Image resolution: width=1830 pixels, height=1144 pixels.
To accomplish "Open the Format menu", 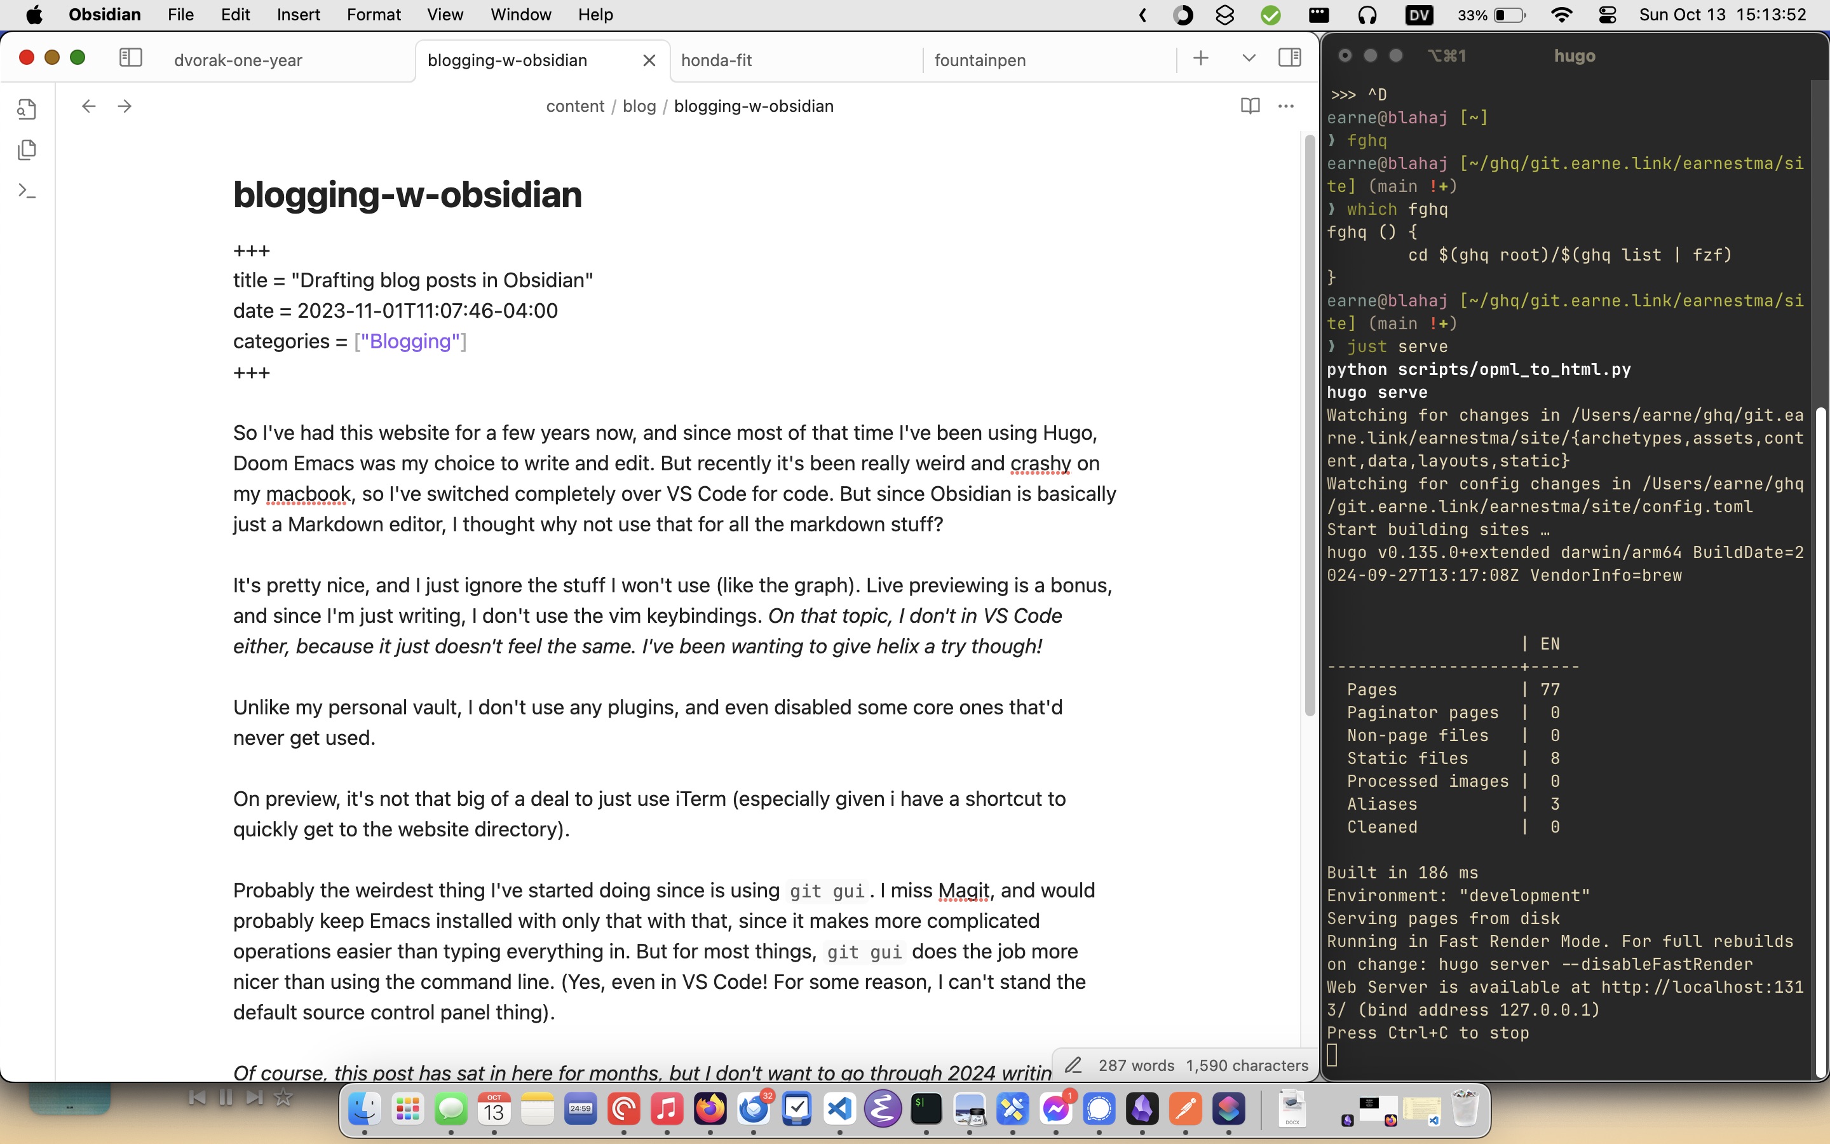I will point(374,15).
